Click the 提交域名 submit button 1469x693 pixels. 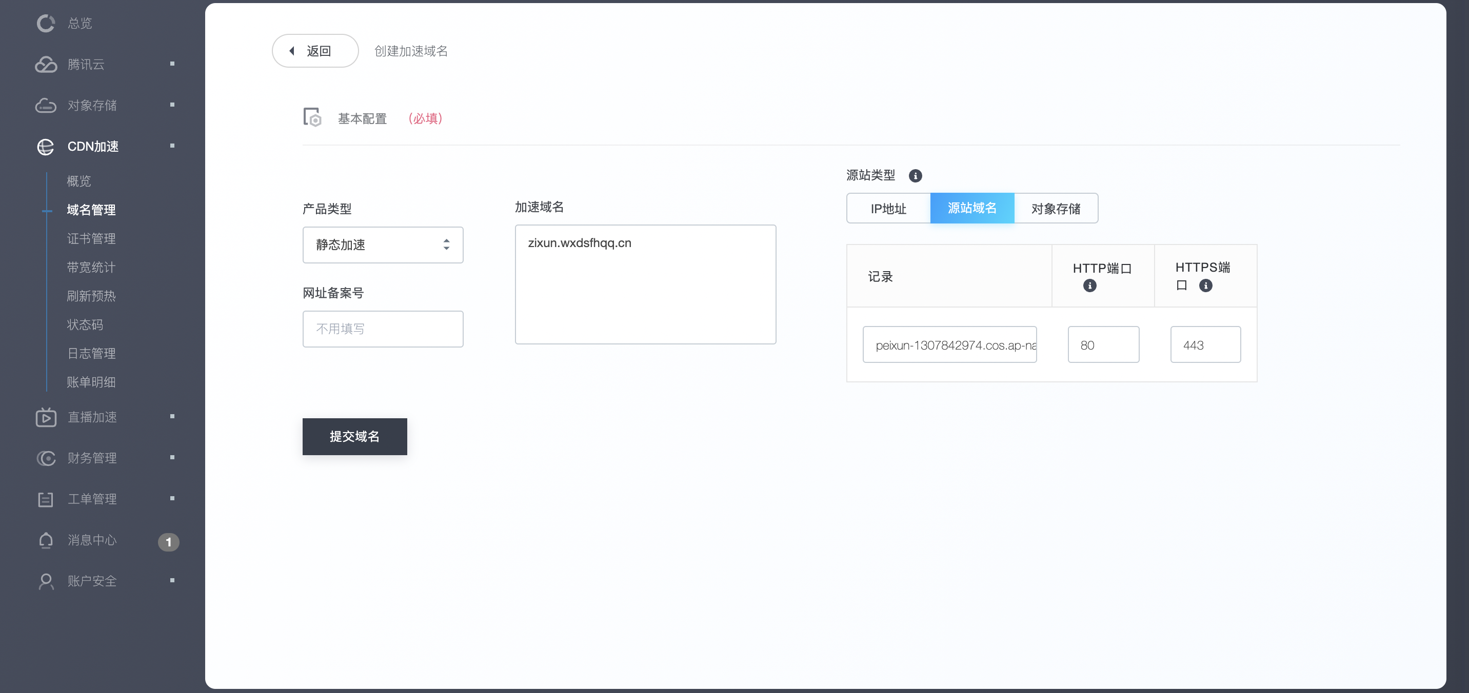click(355, 437)
